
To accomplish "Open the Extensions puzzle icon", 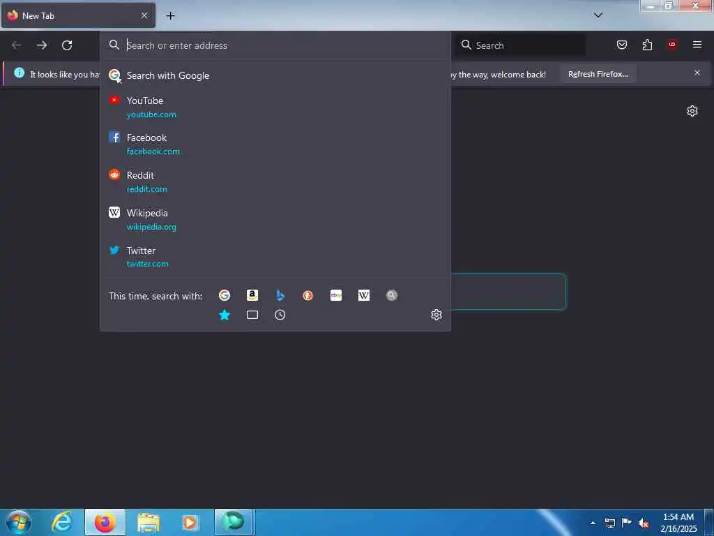I will tap(647, 45).
